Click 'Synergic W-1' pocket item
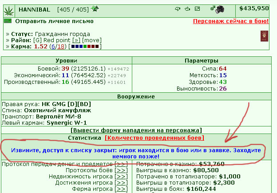The image size is (277, 193). coord(67,123)
